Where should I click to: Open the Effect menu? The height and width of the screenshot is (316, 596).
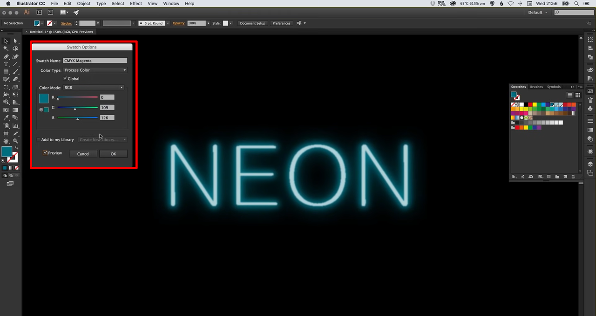coord(136,3)
